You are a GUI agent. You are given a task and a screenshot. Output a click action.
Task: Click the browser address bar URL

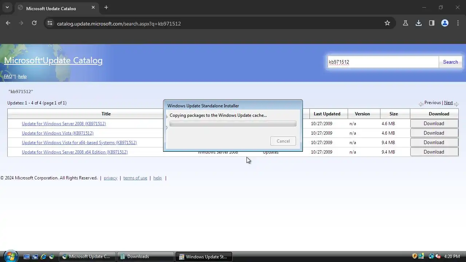point(119,23)
